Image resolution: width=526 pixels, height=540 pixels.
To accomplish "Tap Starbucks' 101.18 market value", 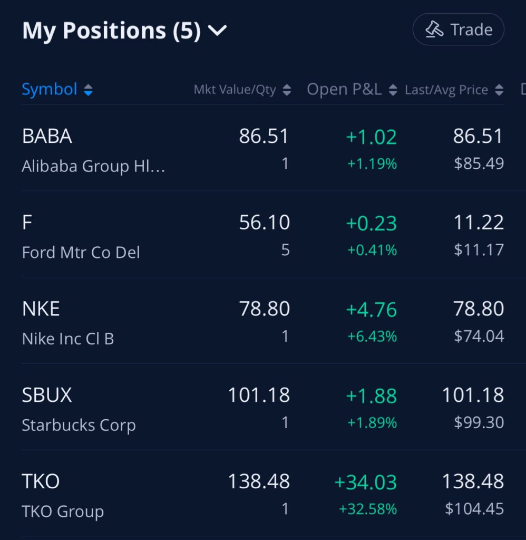I will point(259,395).
